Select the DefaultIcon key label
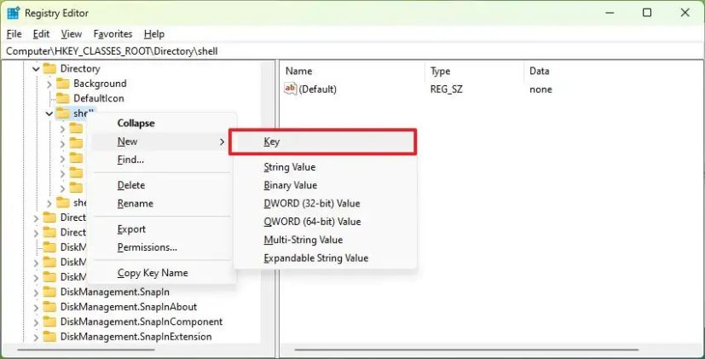705x359 pixels. [x=99, y=98]
